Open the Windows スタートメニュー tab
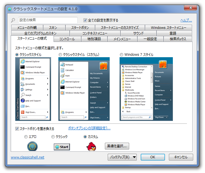Viewport: 205px width, 173px height. (x=168, y=27)
